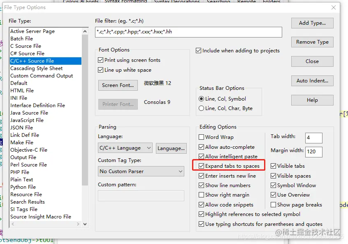Toggle Show line numbers checkbox
This screenshot has width=348, height=244.
[x=201, y=185]
